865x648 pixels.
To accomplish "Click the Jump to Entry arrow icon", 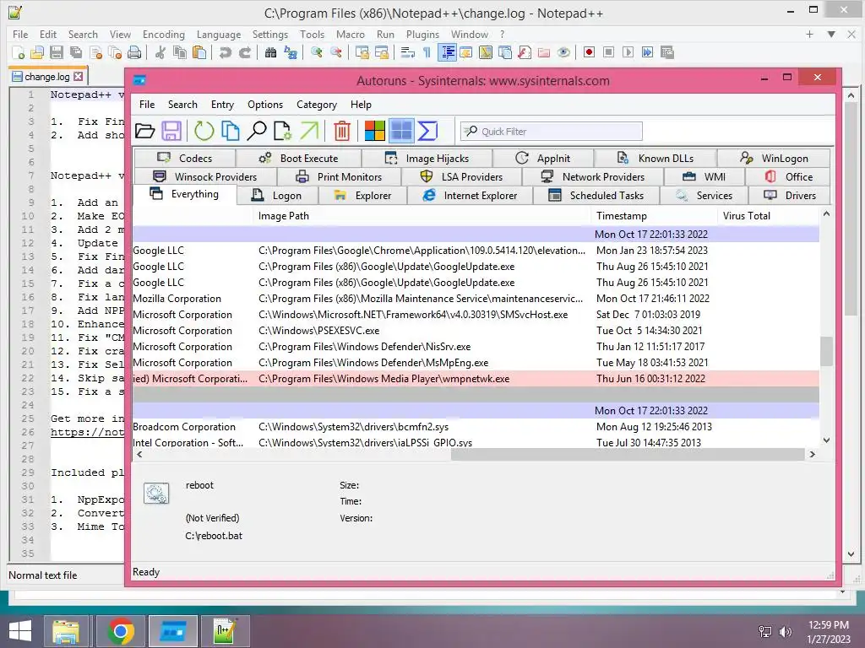I will click(309, 131).
